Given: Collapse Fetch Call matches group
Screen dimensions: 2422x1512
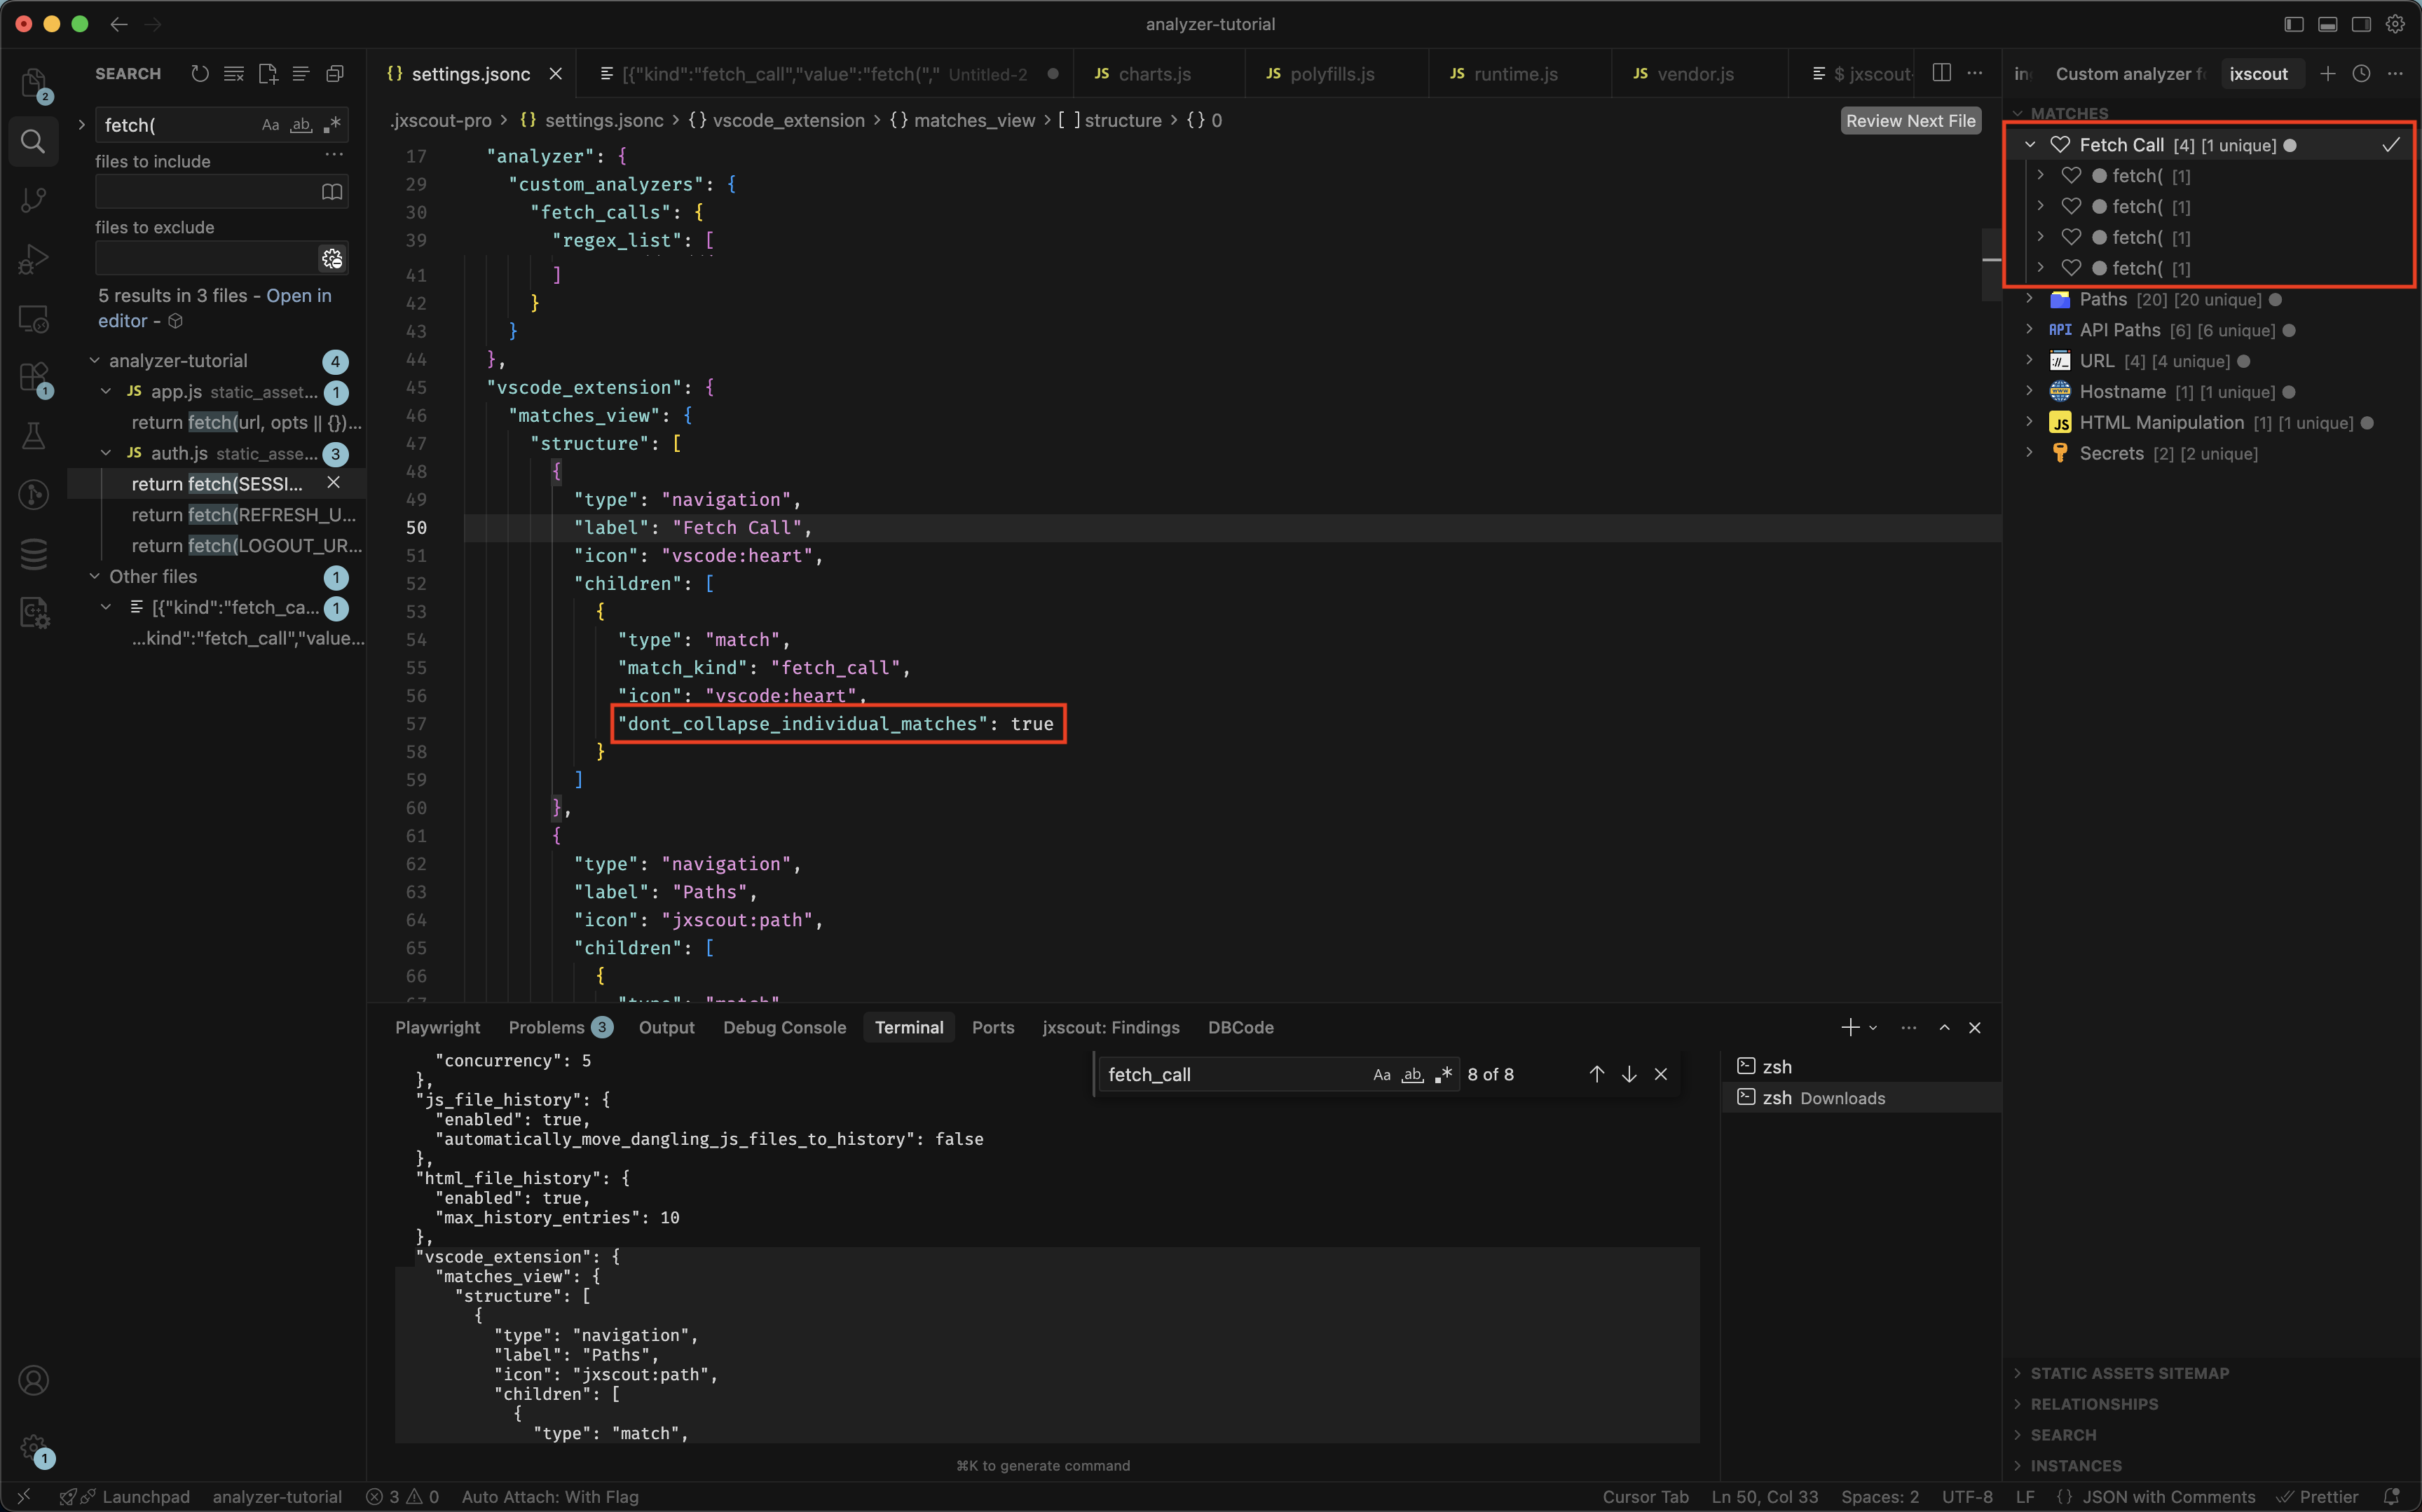Looking at the screenshot, I should pyautogui.click(x=2030, y=145).
